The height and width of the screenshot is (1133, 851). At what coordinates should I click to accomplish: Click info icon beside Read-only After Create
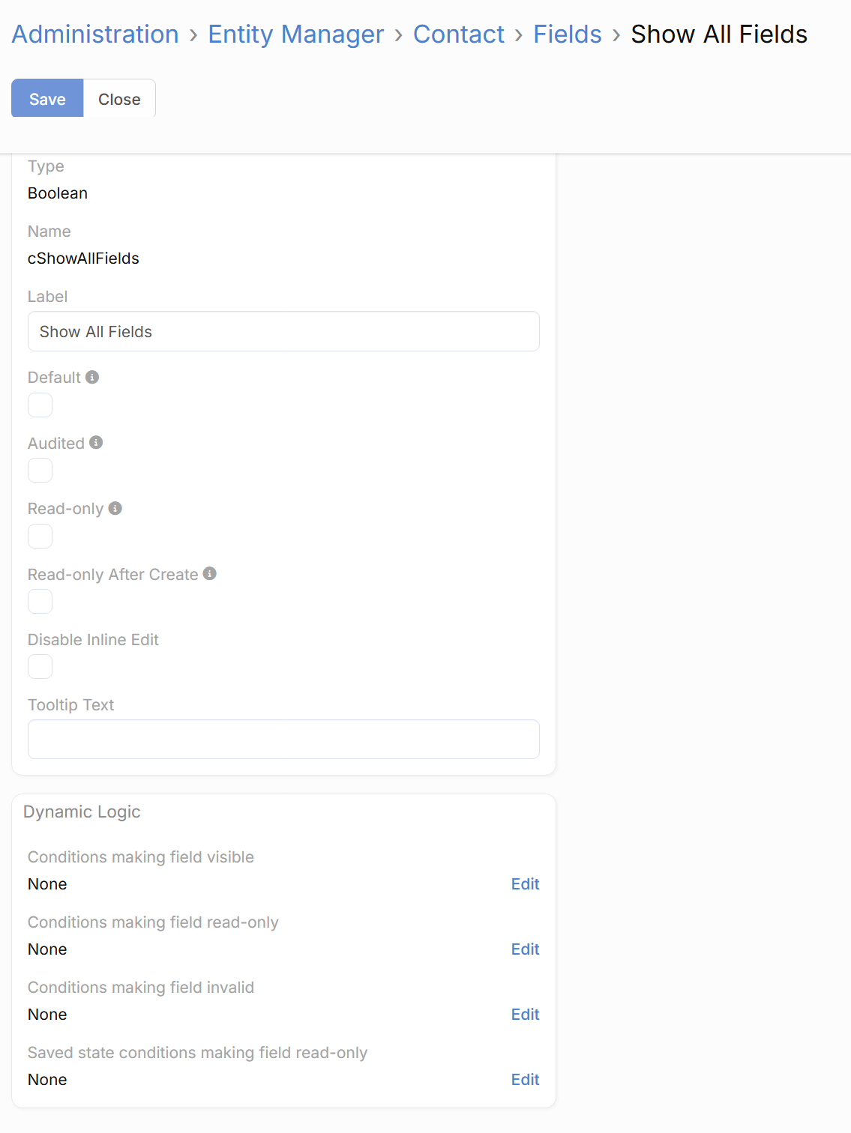(210, 573)
